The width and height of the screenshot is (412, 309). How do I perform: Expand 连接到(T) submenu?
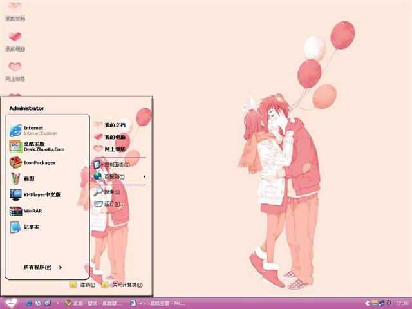tap(120, 176)
